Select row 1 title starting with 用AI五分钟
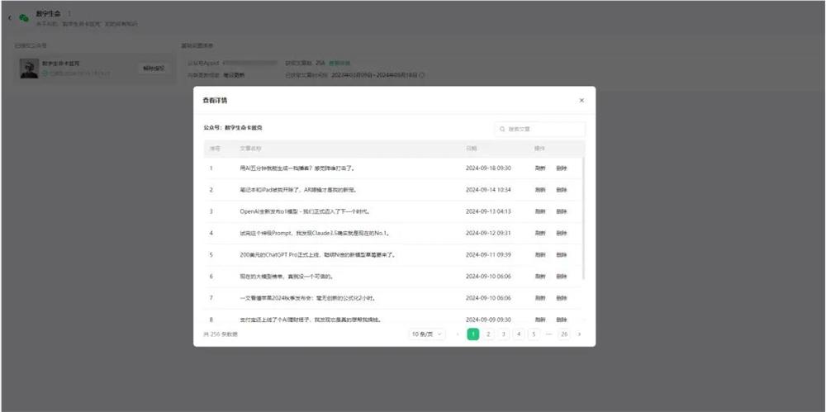Screen dimensions: 826x412 [x=298, y=168]
